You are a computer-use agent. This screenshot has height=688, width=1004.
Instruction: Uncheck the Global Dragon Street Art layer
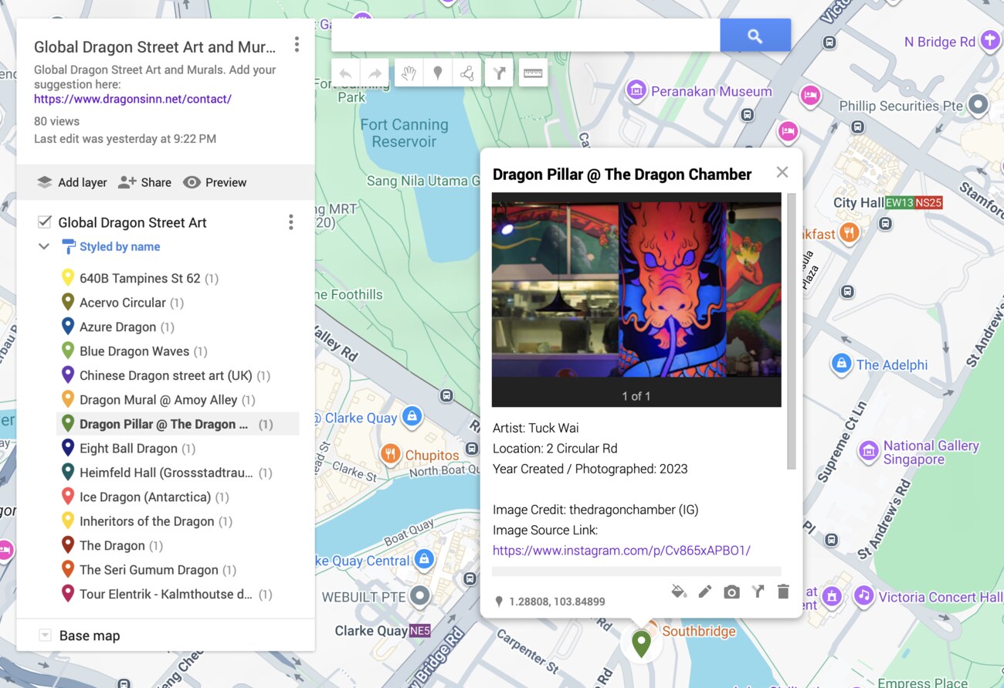[45, 222]
